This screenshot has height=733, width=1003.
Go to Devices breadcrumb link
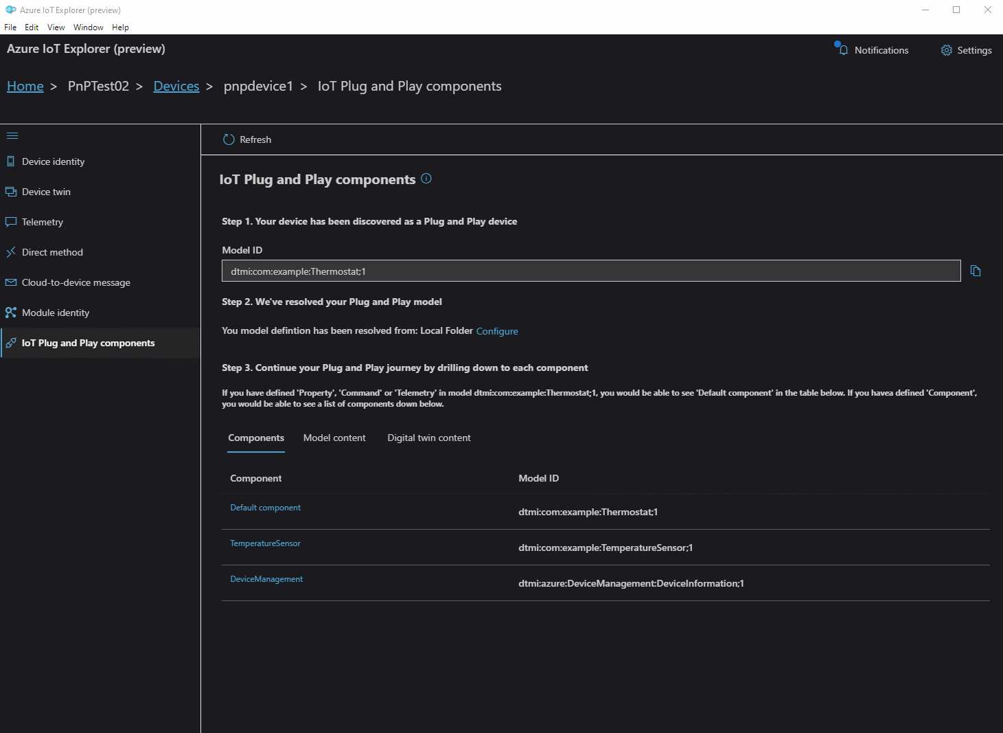click(x=176, y=86)
